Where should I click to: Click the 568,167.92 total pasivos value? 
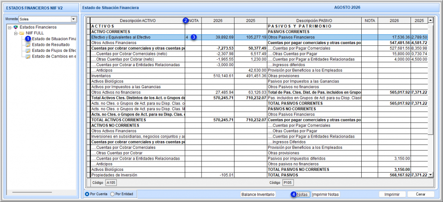(395, 175)
